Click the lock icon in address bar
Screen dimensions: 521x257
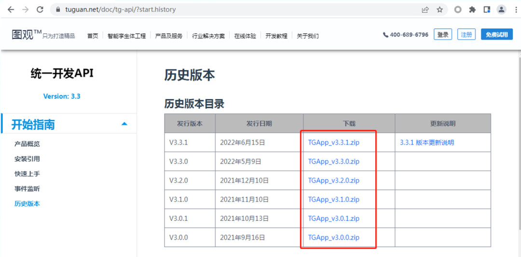(58, 10)
